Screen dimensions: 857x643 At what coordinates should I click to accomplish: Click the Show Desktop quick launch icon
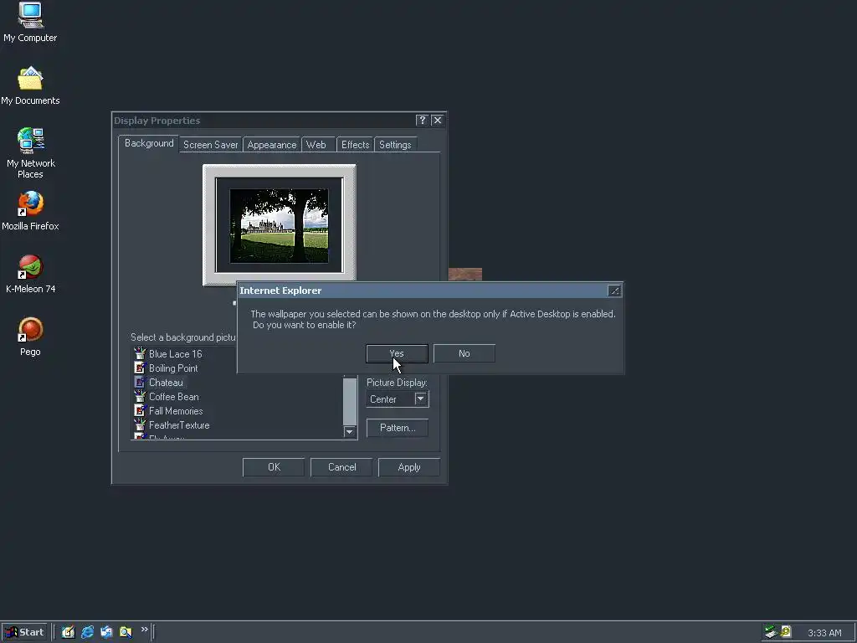pyautogui.click(x=68, y=632)
